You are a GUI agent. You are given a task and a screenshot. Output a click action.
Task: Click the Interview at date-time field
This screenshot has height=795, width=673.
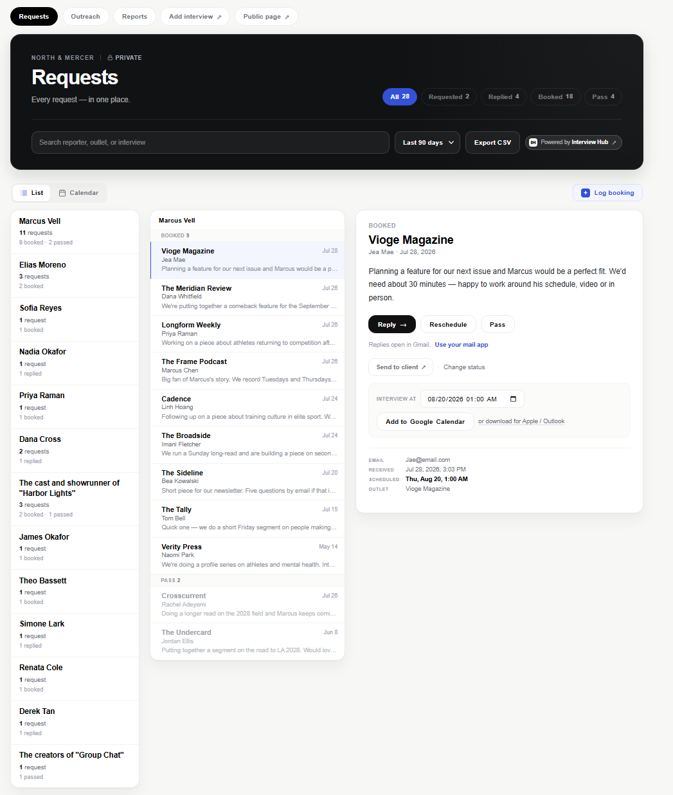click(472, 399)
